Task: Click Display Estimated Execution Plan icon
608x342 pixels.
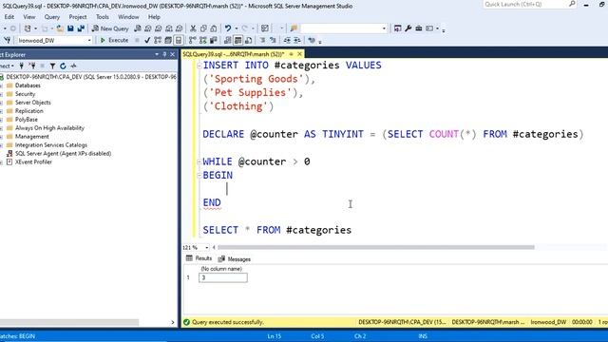Action: (158, 40)
